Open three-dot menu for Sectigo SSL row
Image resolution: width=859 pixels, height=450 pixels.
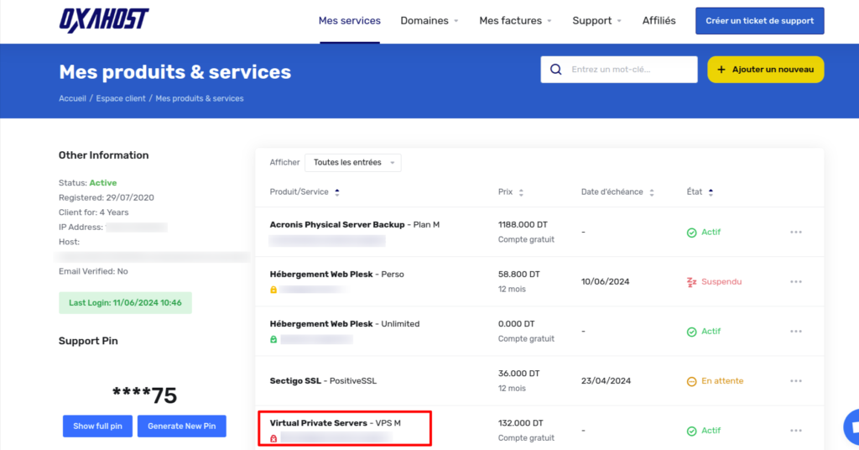click(x=795, y=381)
